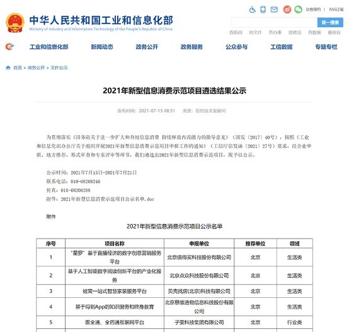Open the green WeChat icon
Screen dimensions: 349x332
click(298, 9)
